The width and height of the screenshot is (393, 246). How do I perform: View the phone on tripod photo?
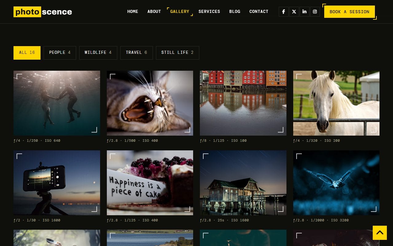pyautogui.click(x=57, y=183)
